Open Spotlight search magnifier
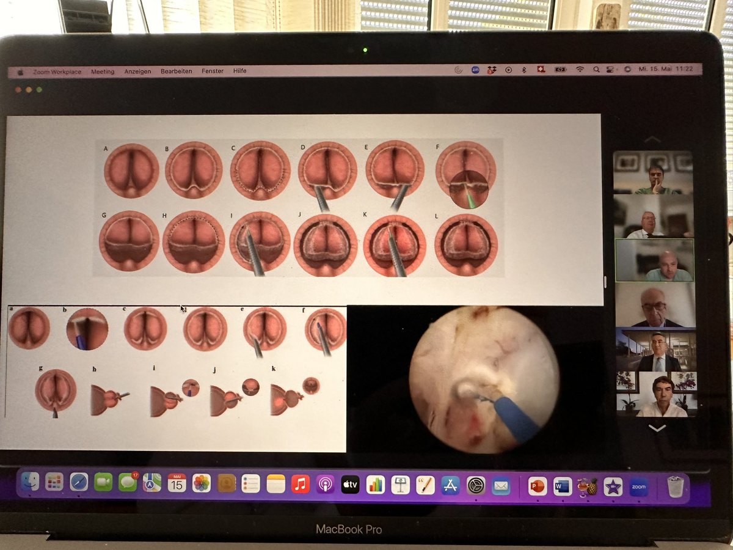Viewport: 733px width, 550px height. [x=596, y=70]
